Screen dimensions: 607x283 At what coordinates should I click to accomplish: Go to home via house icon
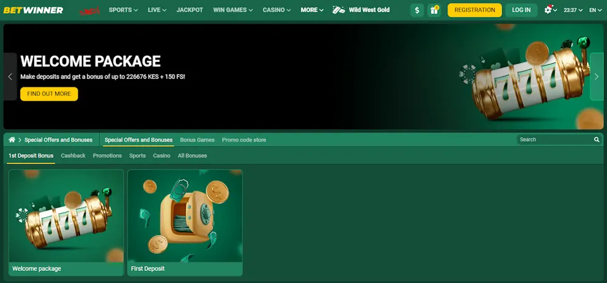coord(12,140)
